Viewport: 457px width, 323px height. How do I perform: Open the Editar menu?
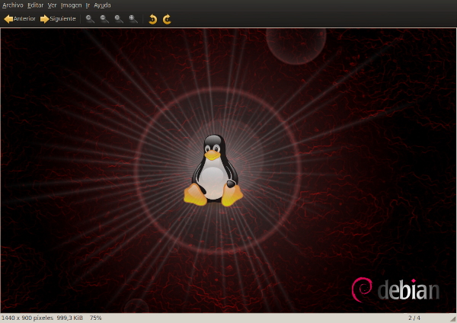(35, 5)
